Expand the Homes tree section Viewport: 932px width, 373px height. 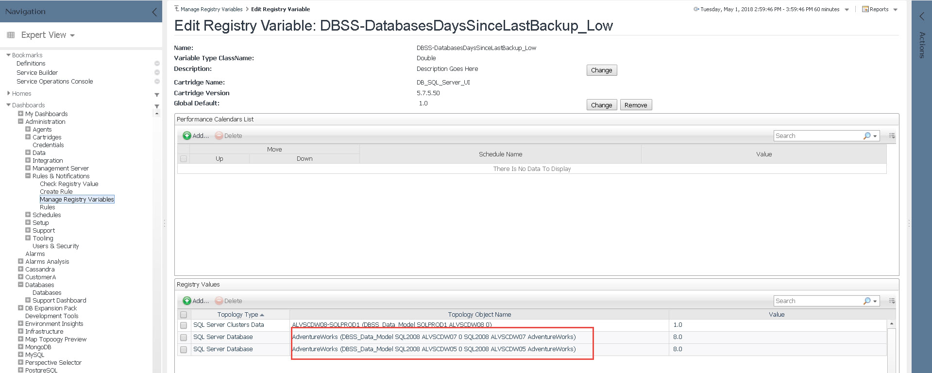pyautogui.click(x=9, y=93)
